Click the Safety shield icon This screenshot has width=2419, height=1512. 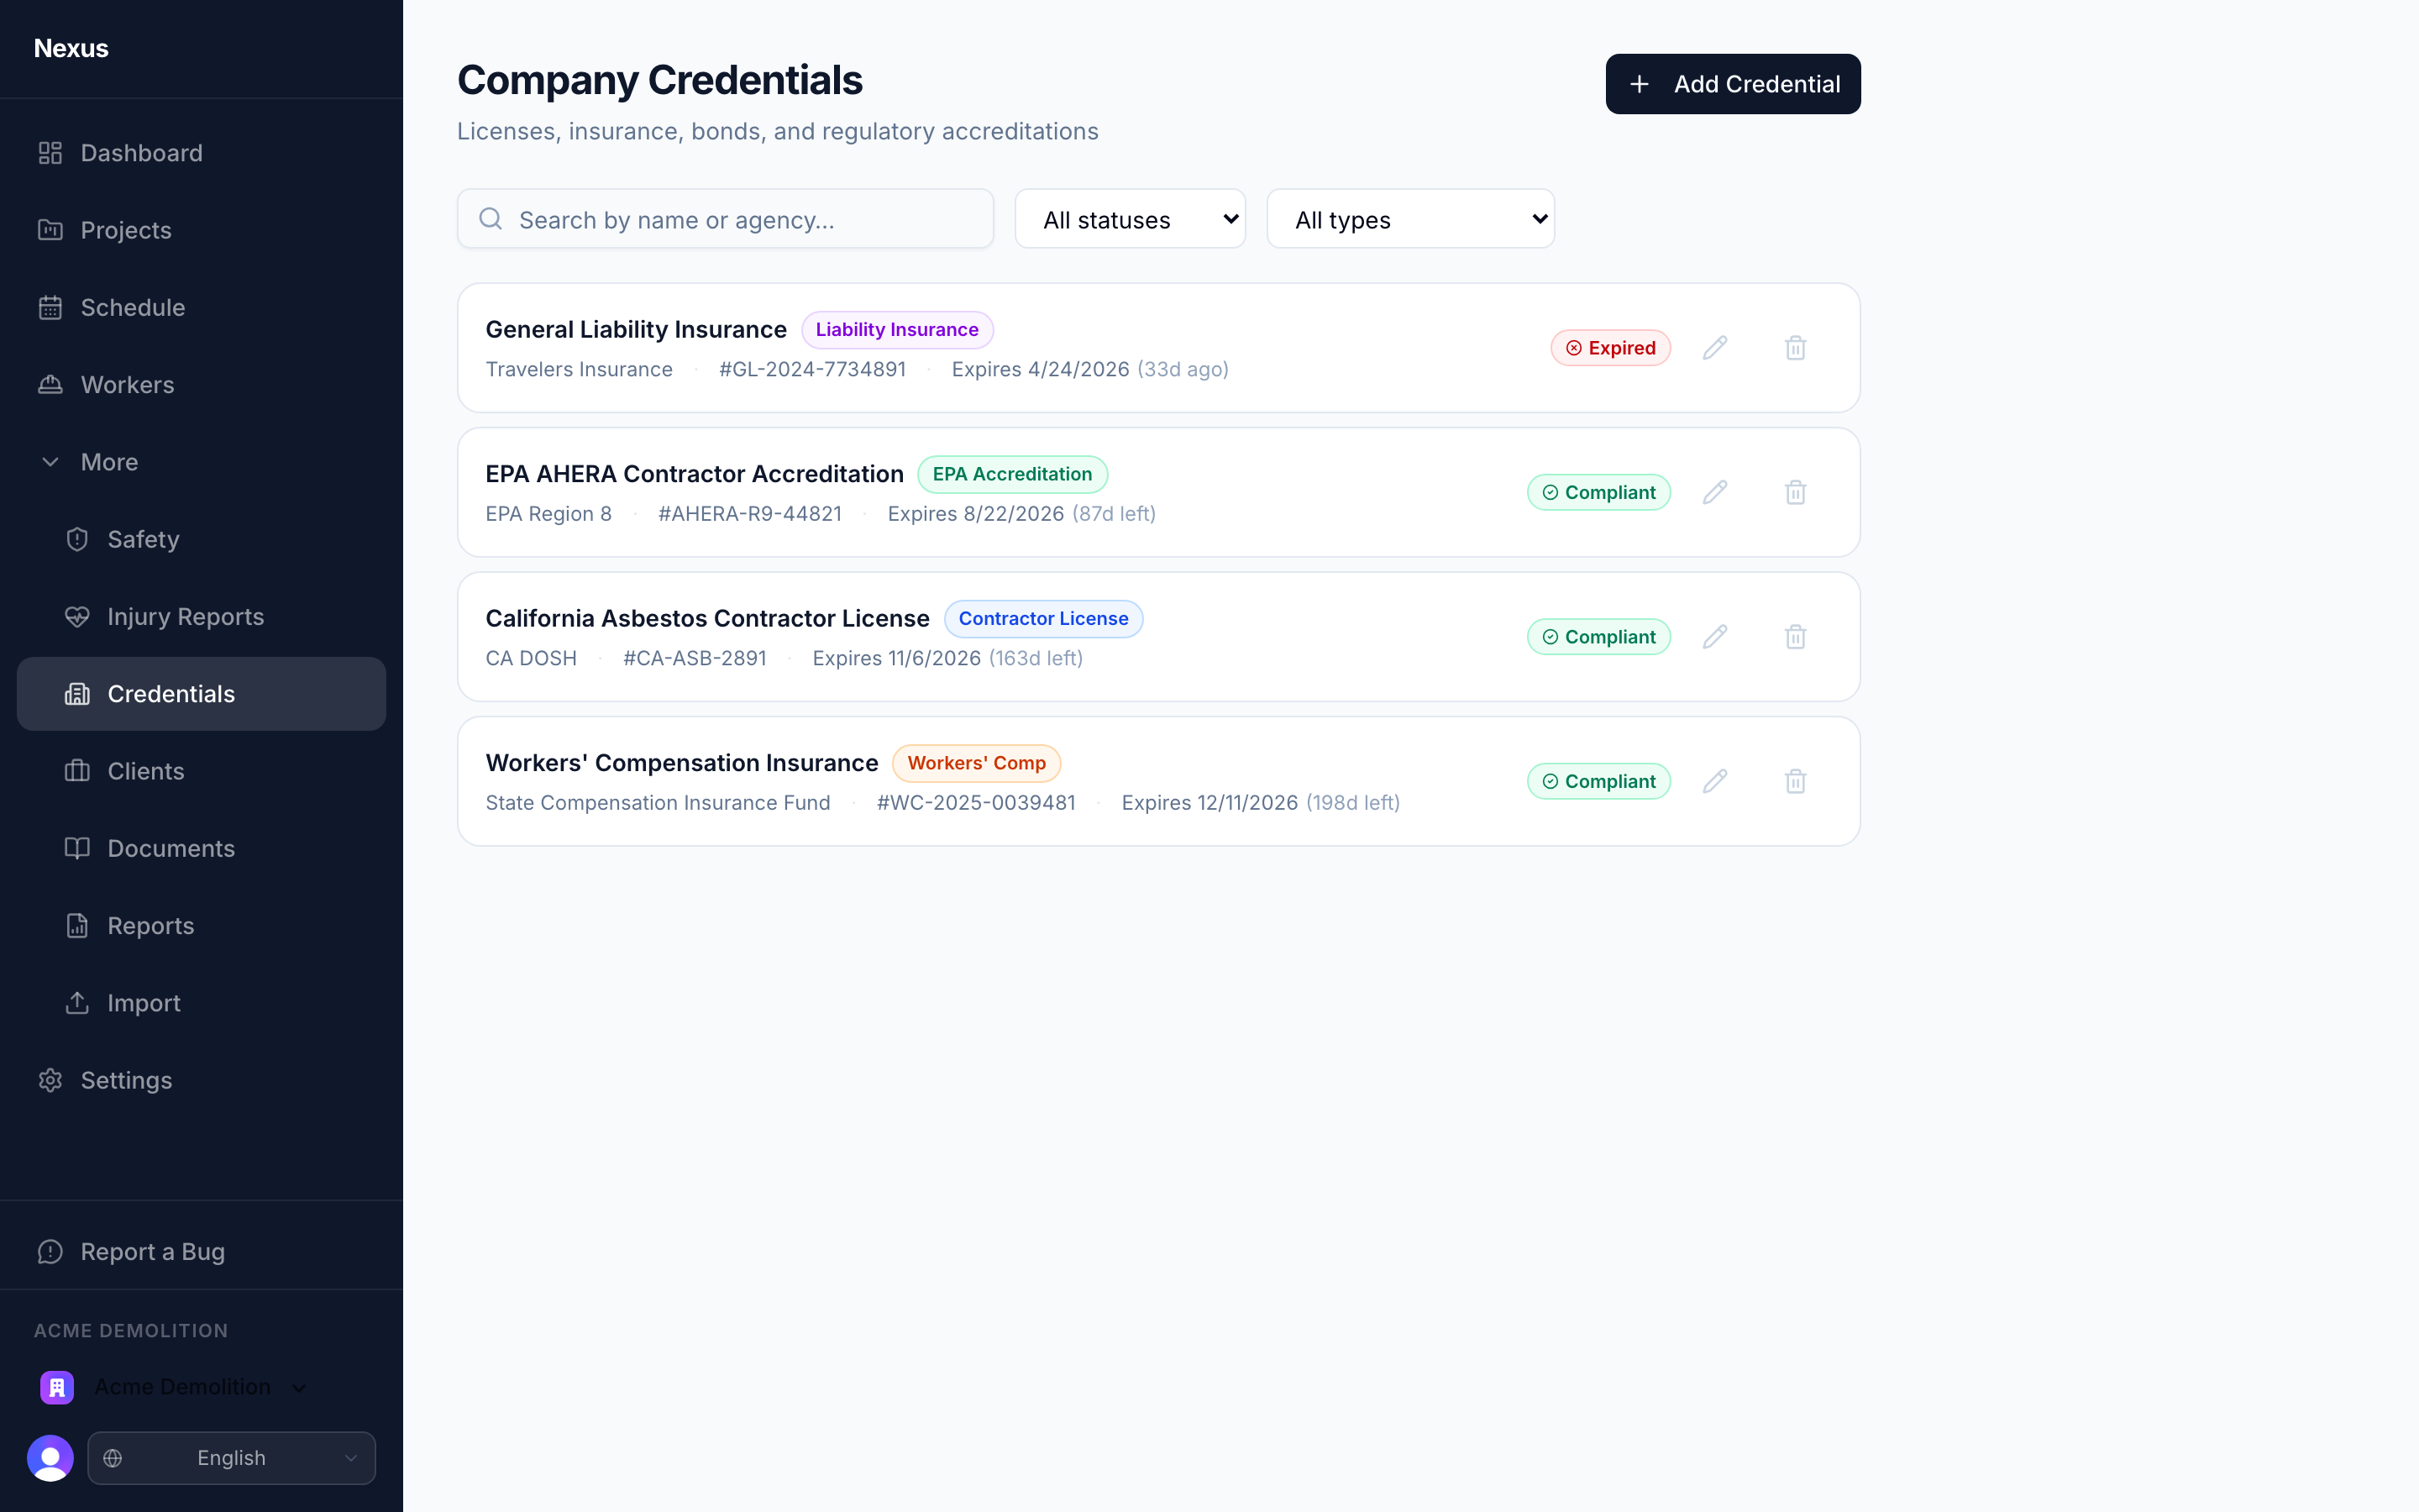(x=77, y=539)
